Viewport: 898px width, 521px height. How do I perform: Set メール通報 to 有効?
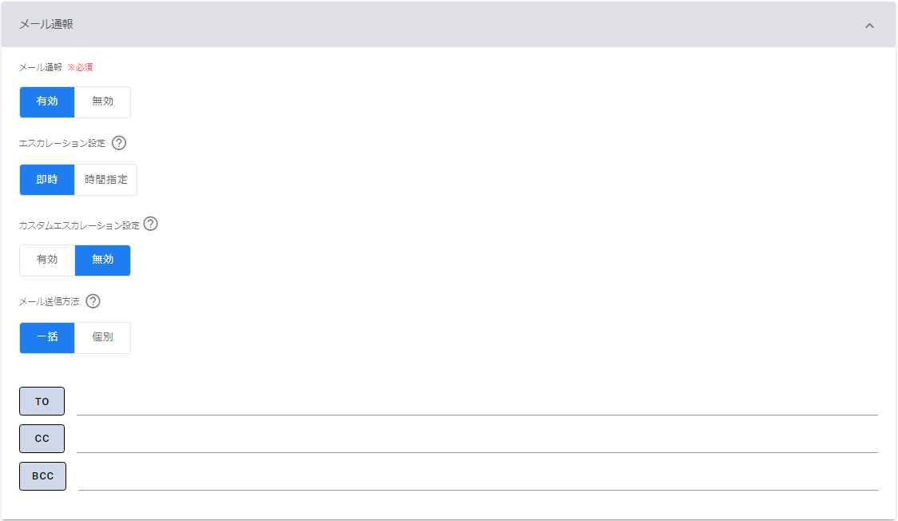[47, 101]
